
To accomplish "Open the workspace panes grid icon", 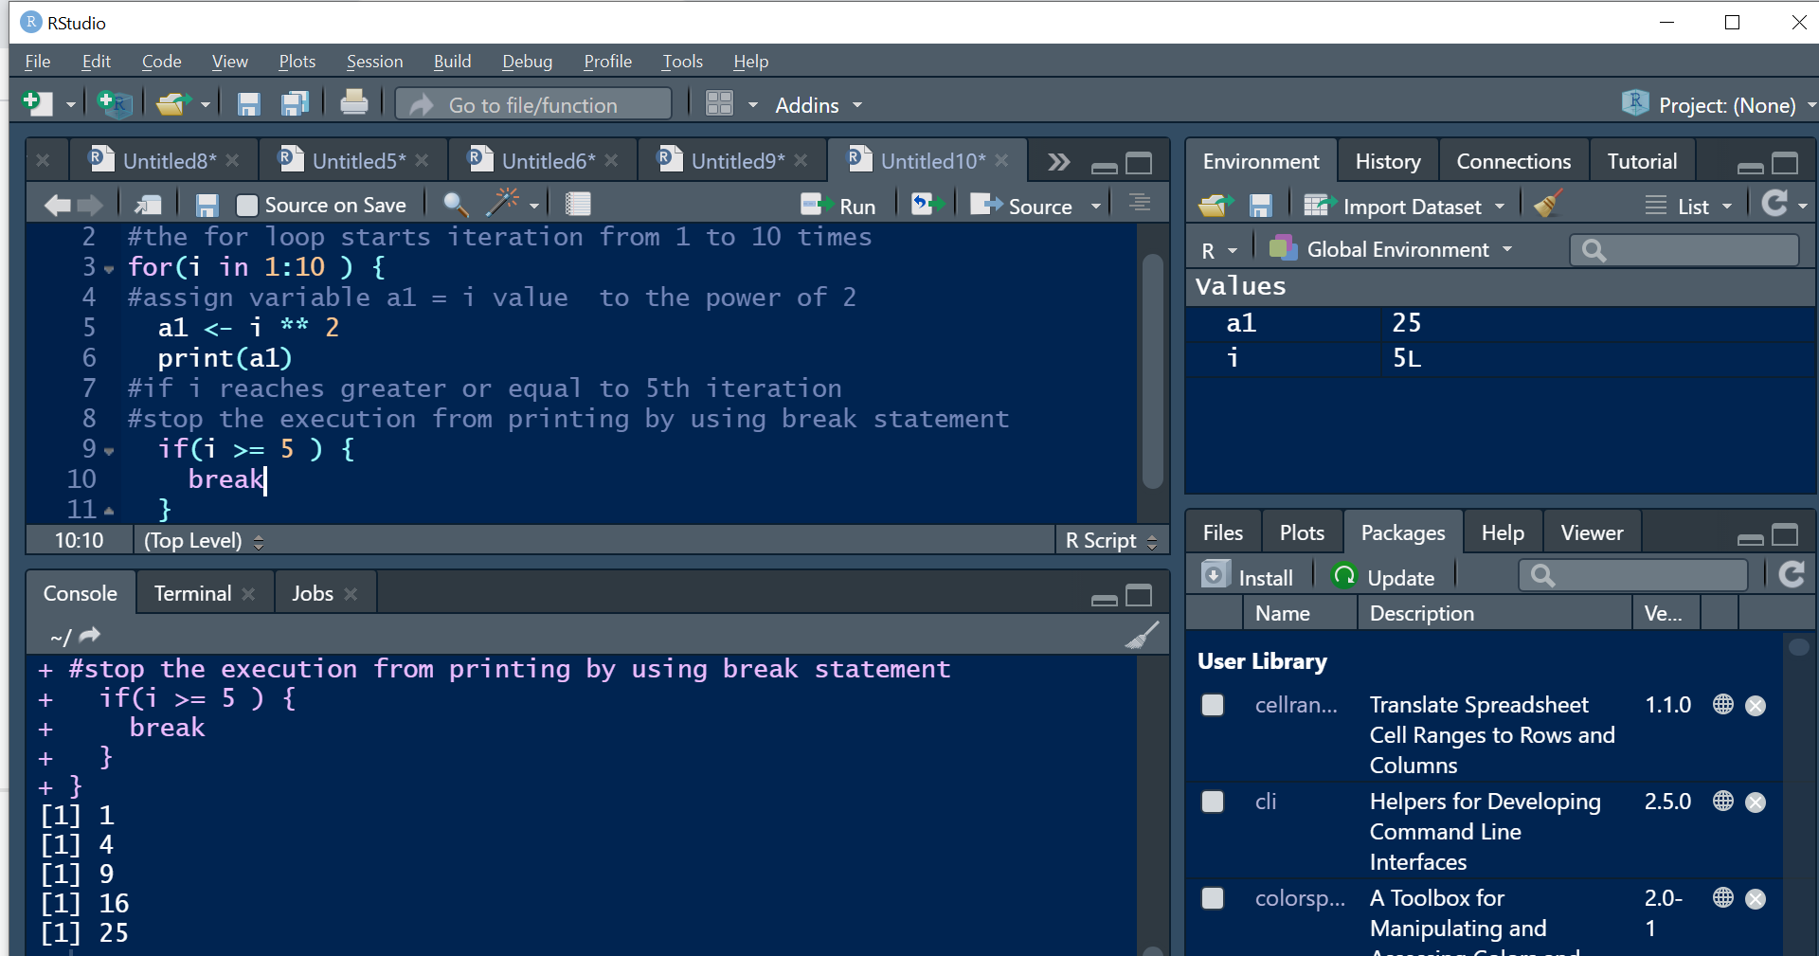I will 720,103.
